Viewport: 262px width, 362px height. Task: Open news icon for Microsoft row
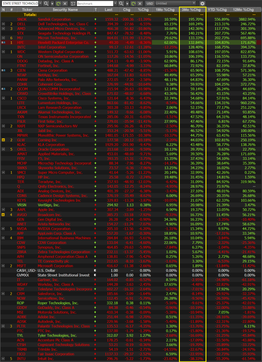(x=3, y=266)
